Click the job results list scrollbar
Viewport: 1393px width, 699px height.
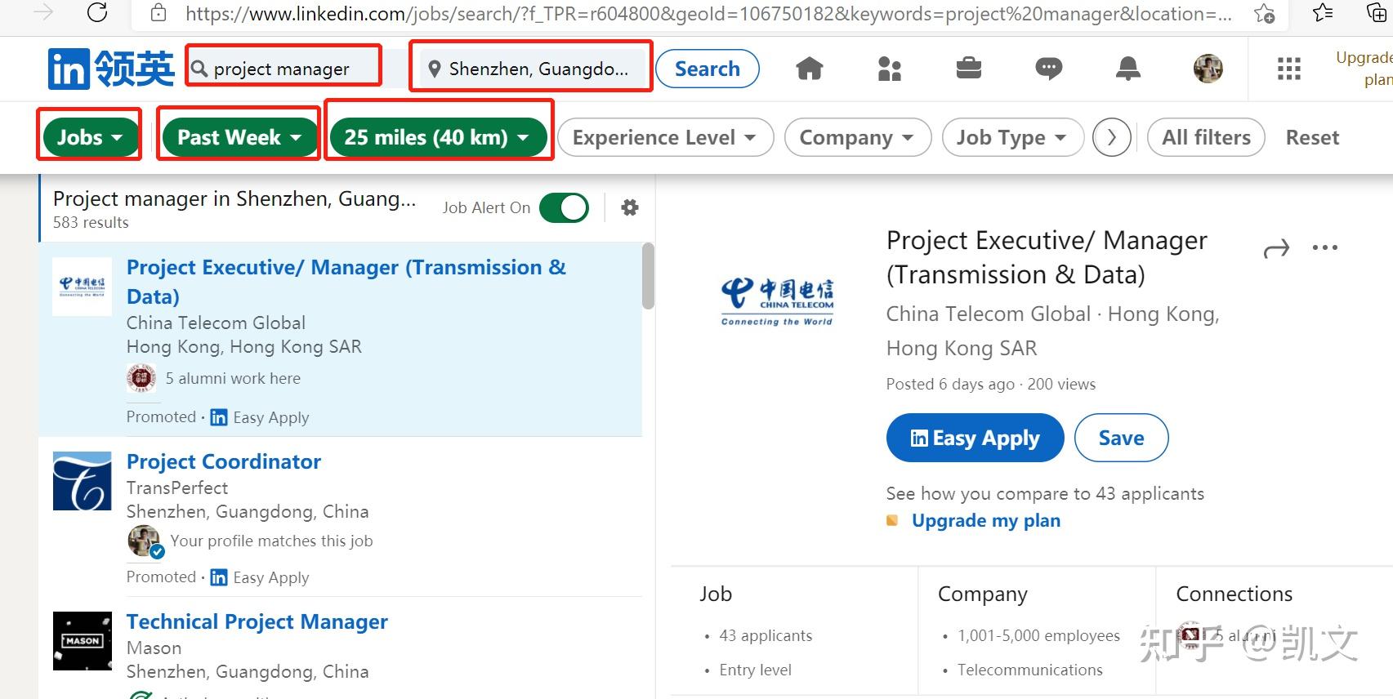pyautogui.click(x=649, y=276)
